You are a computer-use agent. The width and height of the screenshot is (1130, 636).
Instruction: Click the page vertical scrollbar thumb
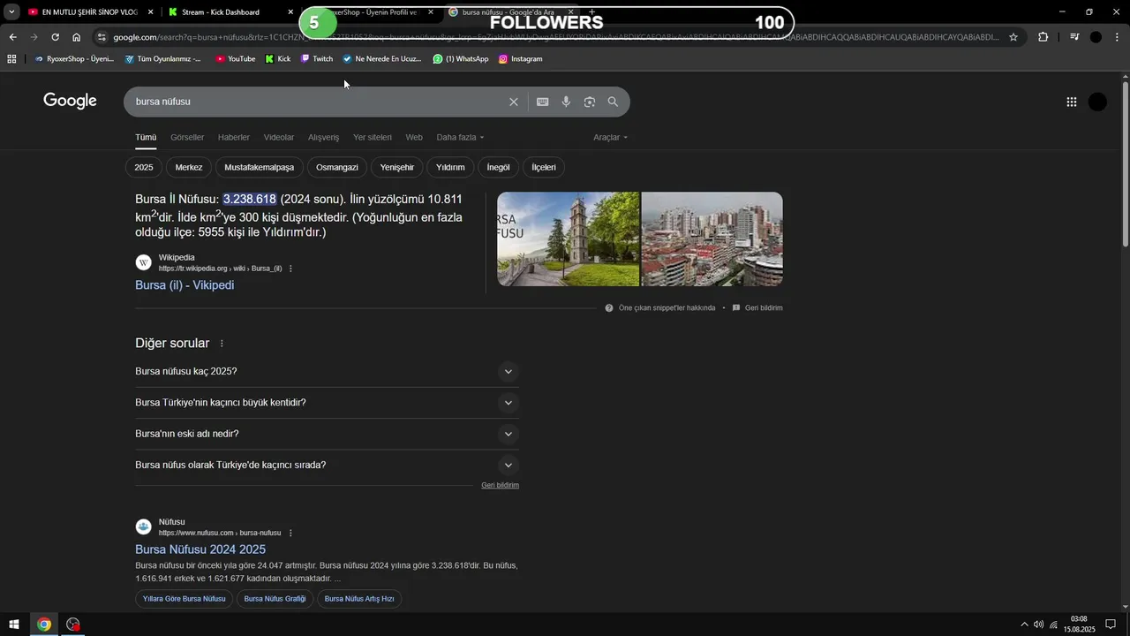(x=1125, y=163)
